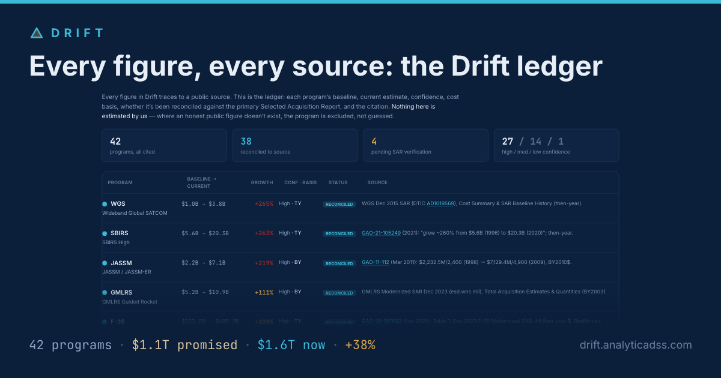
Task: Click the High · BY cell in JASSM row
Action: point(290,262)
